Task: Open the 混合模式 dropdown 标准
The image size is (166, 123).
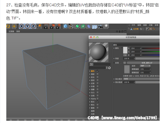Action: (x=141, y=79)
